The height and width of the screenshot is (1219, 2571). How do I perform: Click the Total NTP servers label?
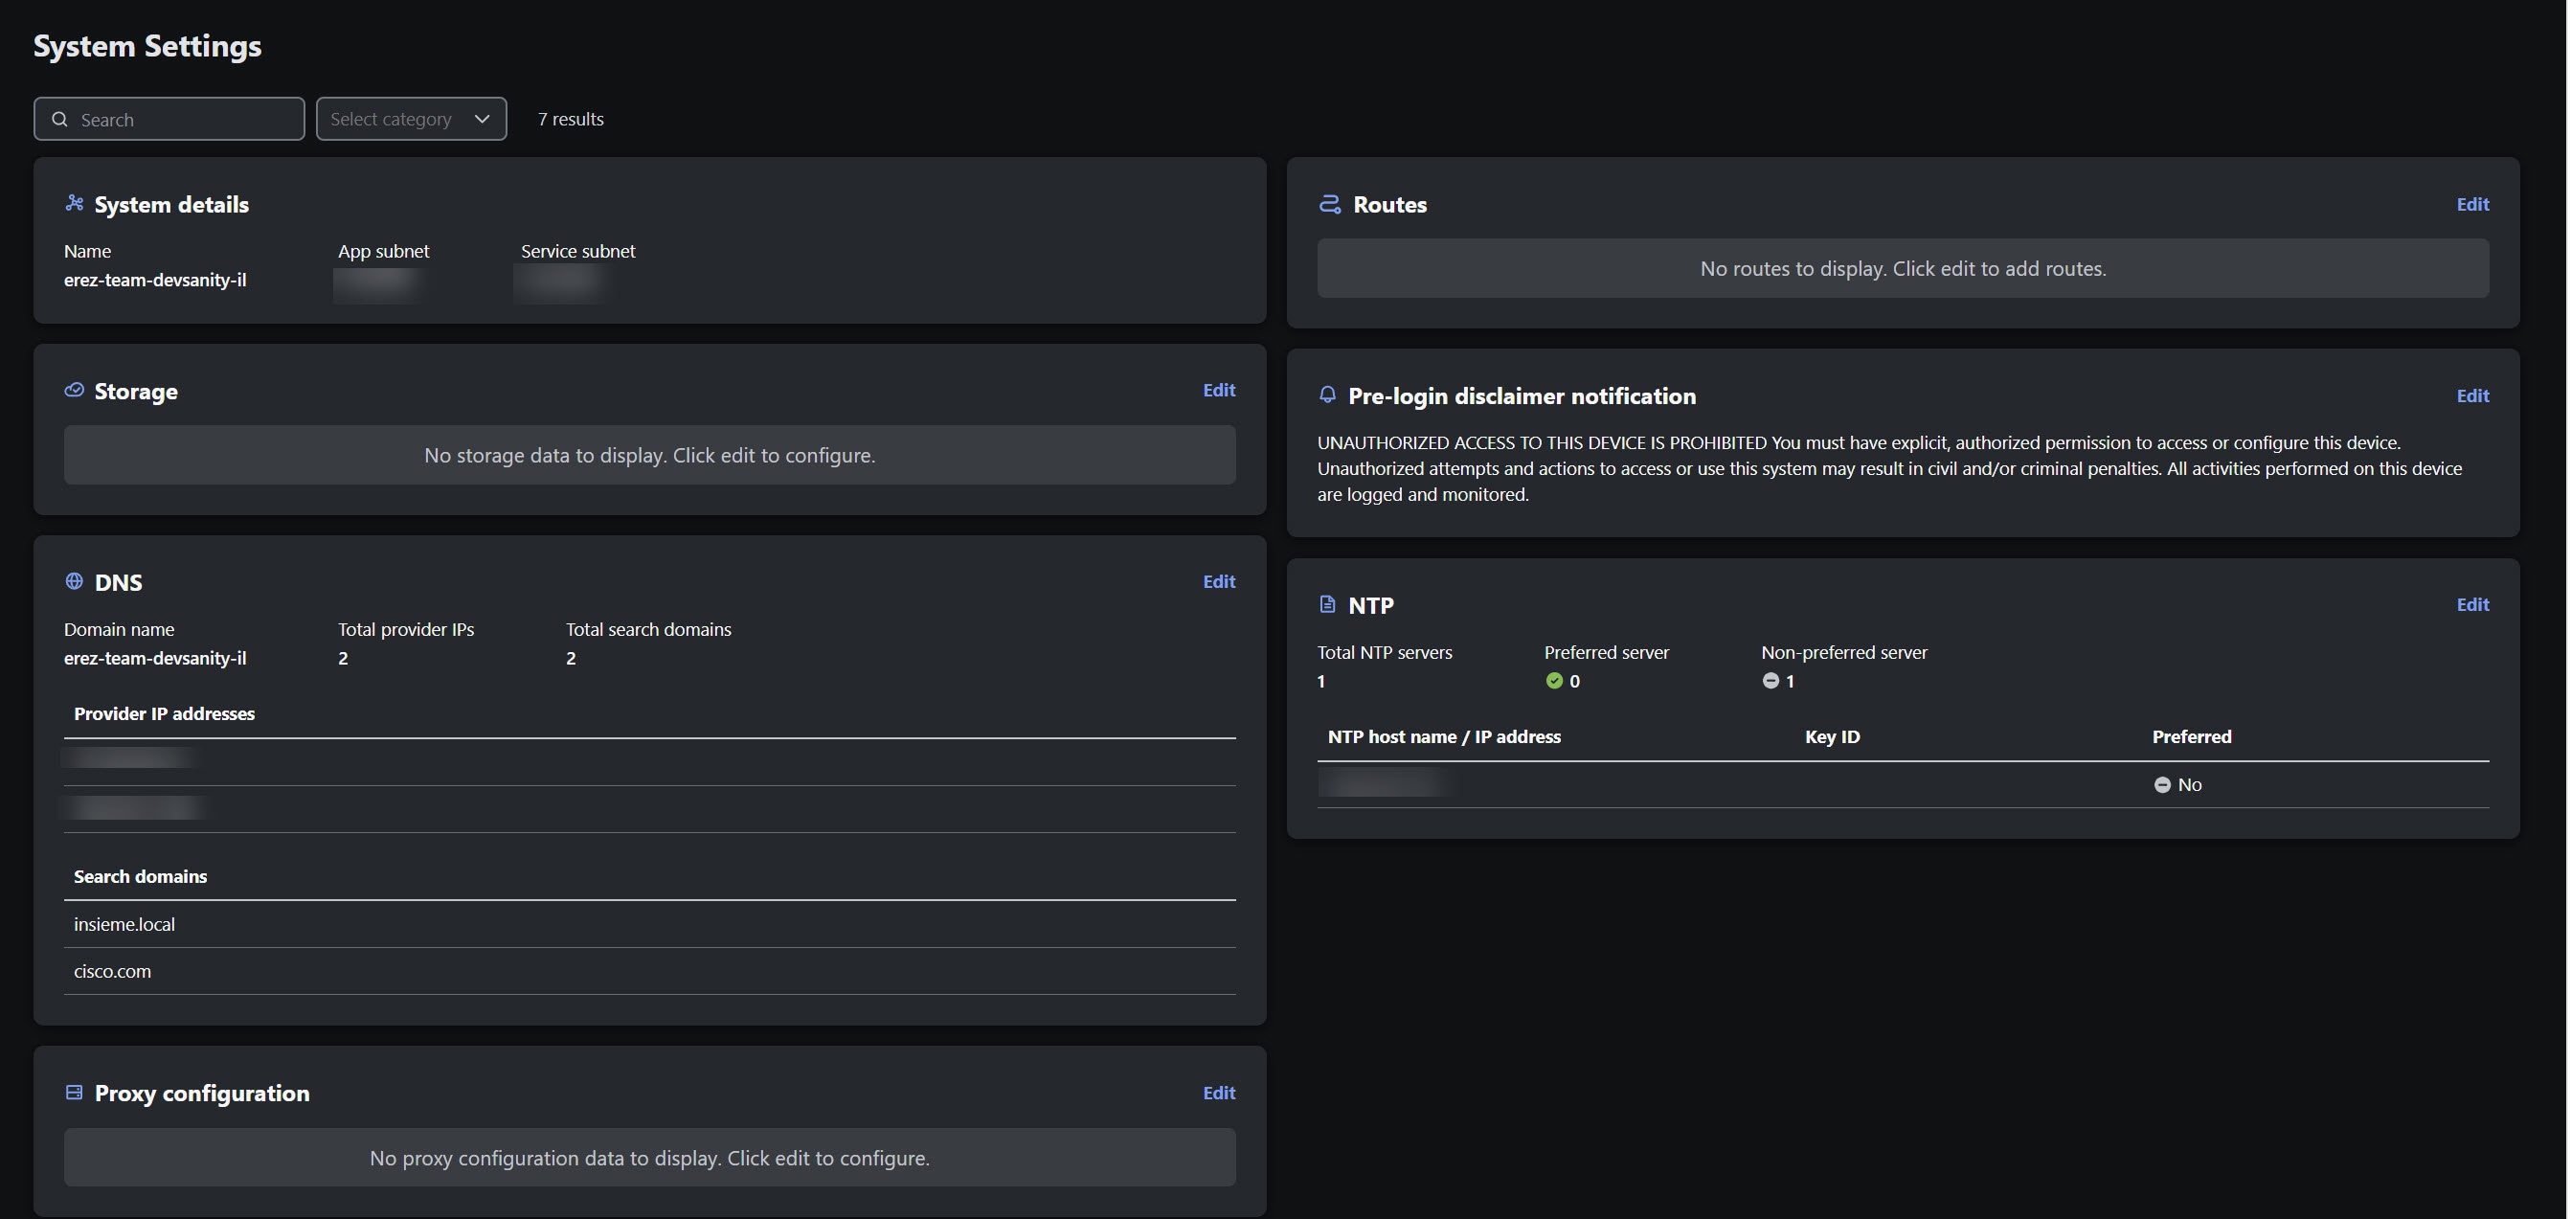point(1385,652)
